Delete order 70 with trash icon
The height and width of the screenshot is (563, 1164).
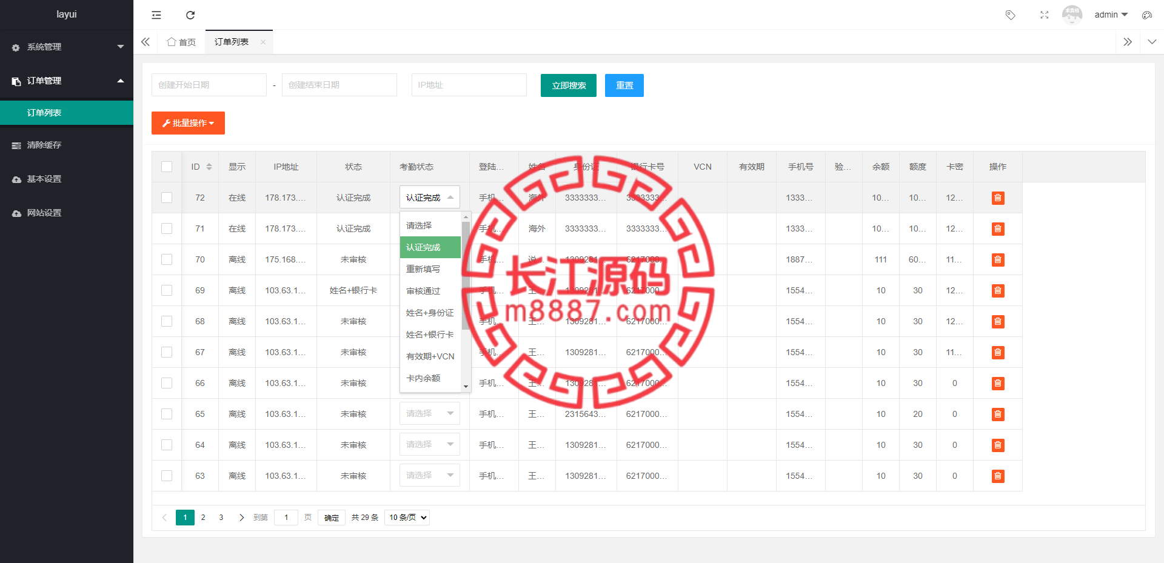998,260
